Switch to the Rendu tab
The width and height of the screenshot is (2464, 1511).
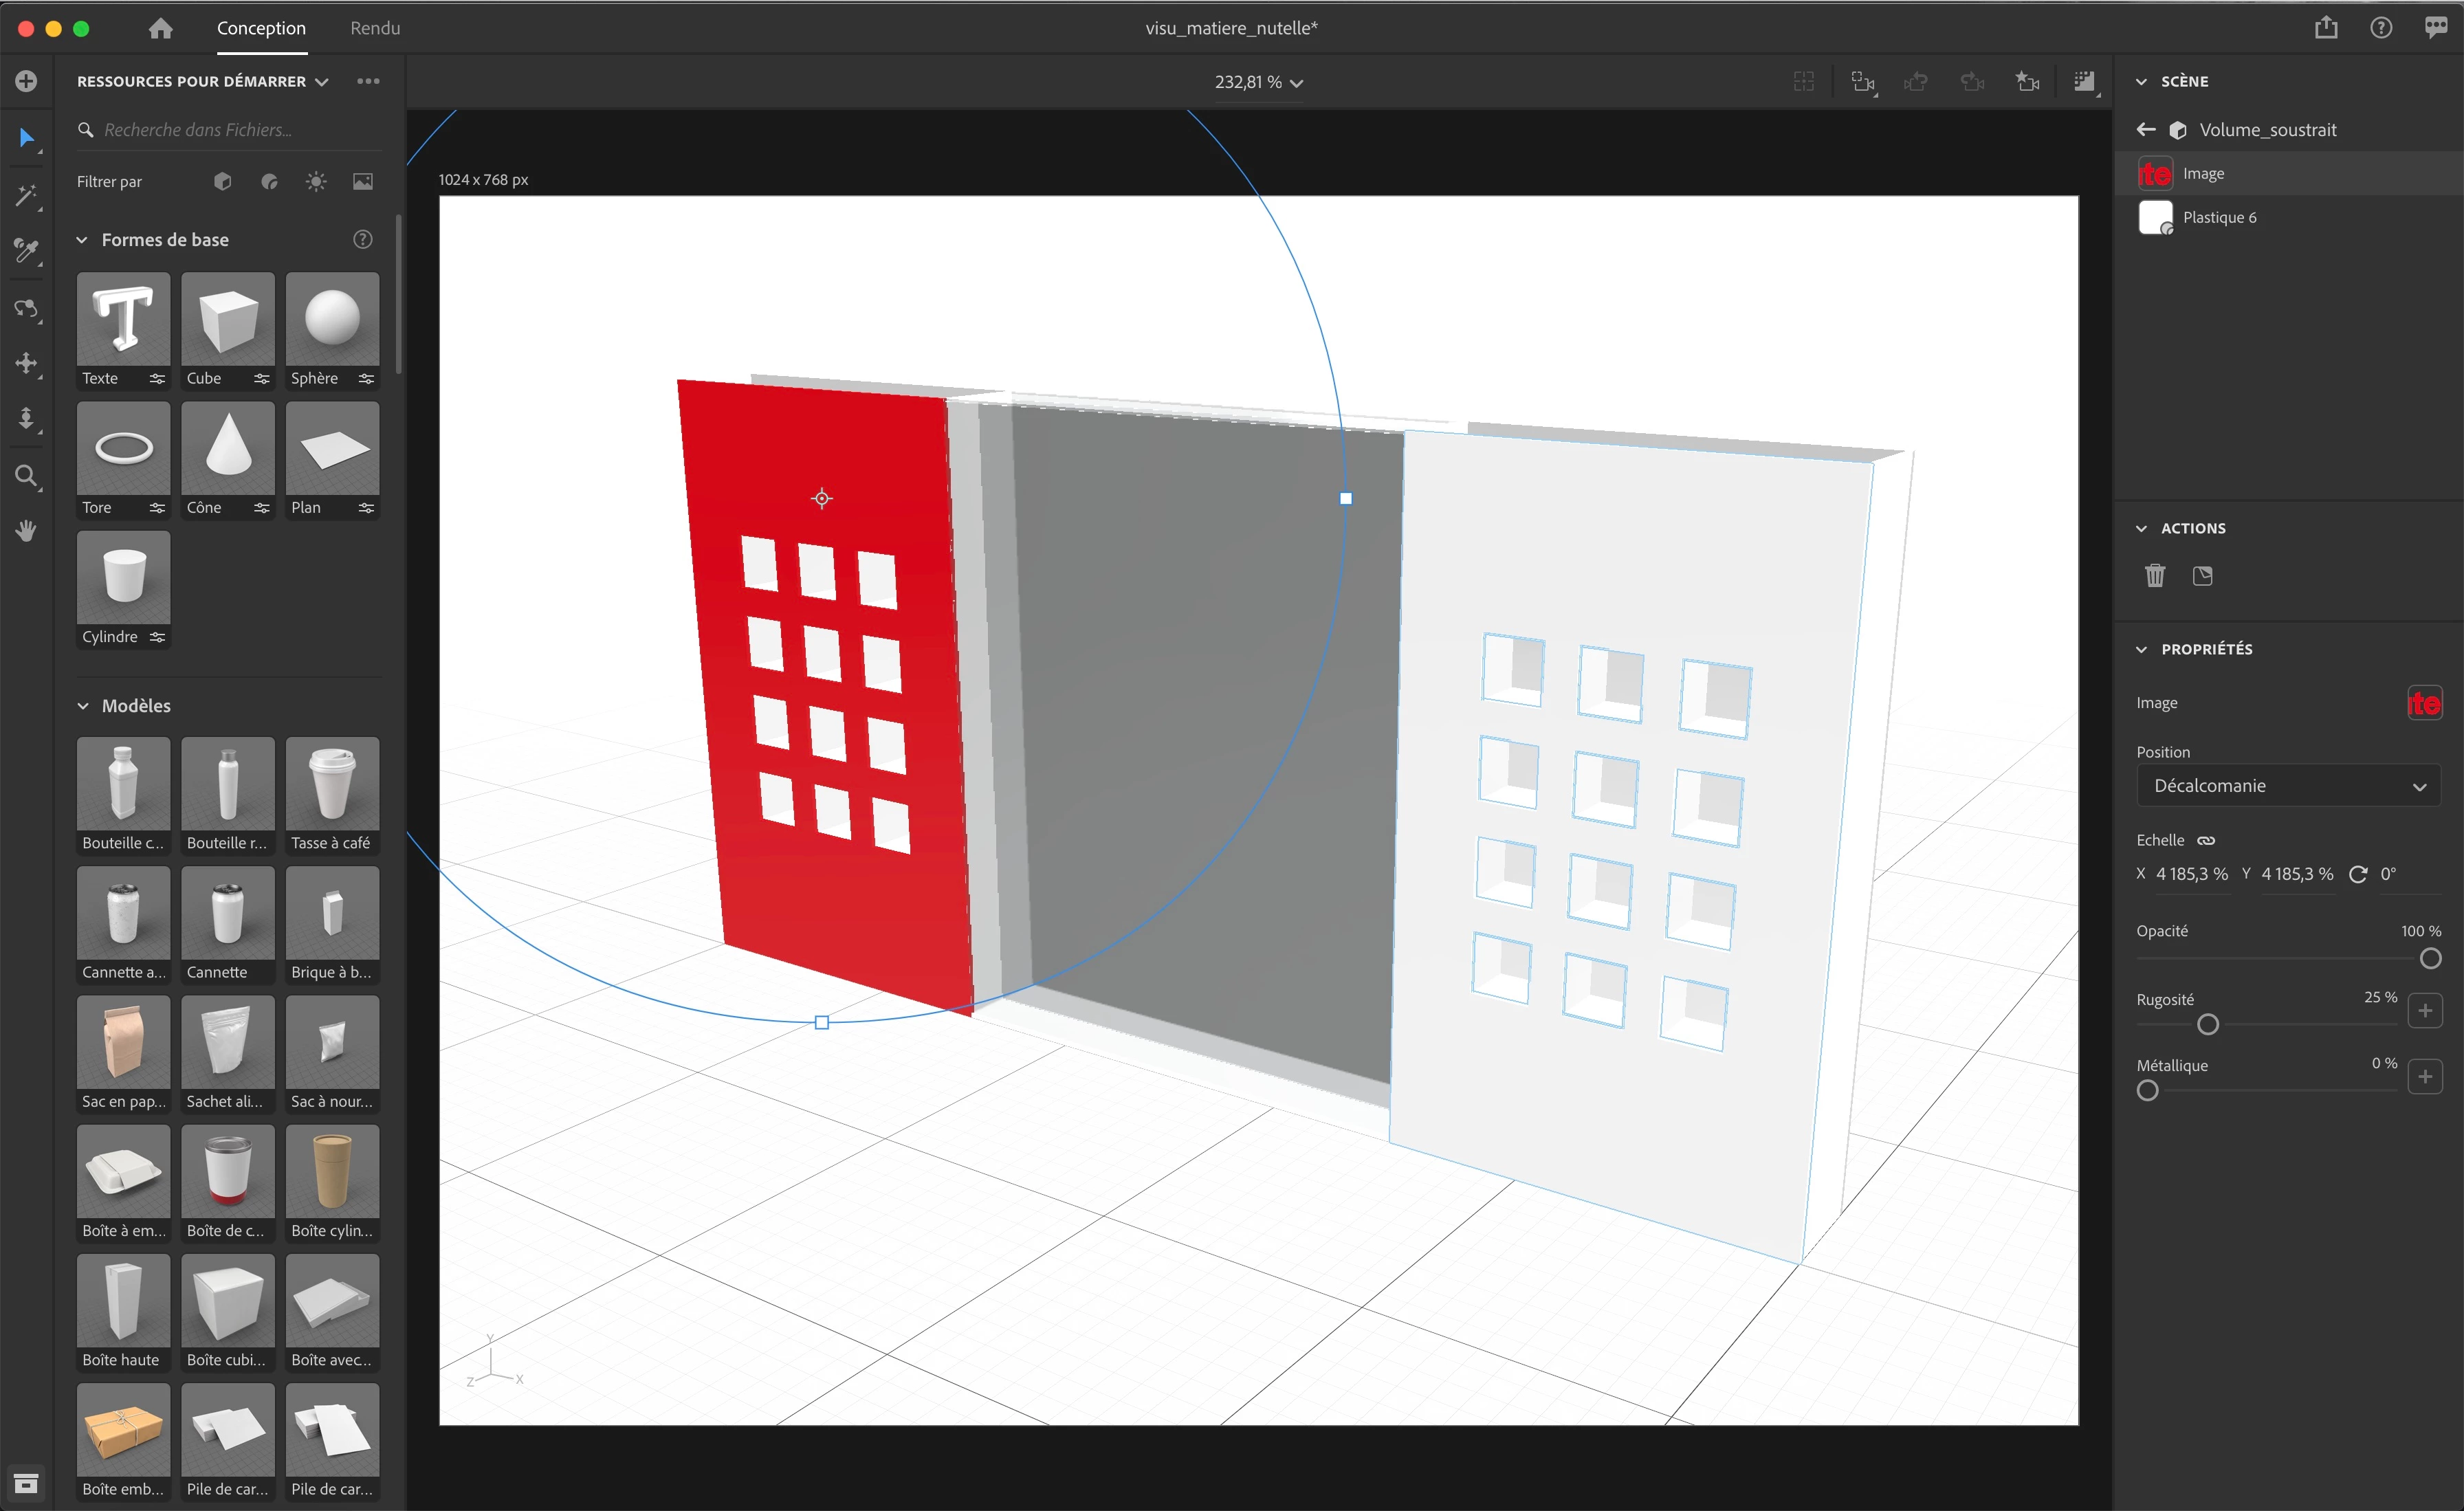pos(375,28)
